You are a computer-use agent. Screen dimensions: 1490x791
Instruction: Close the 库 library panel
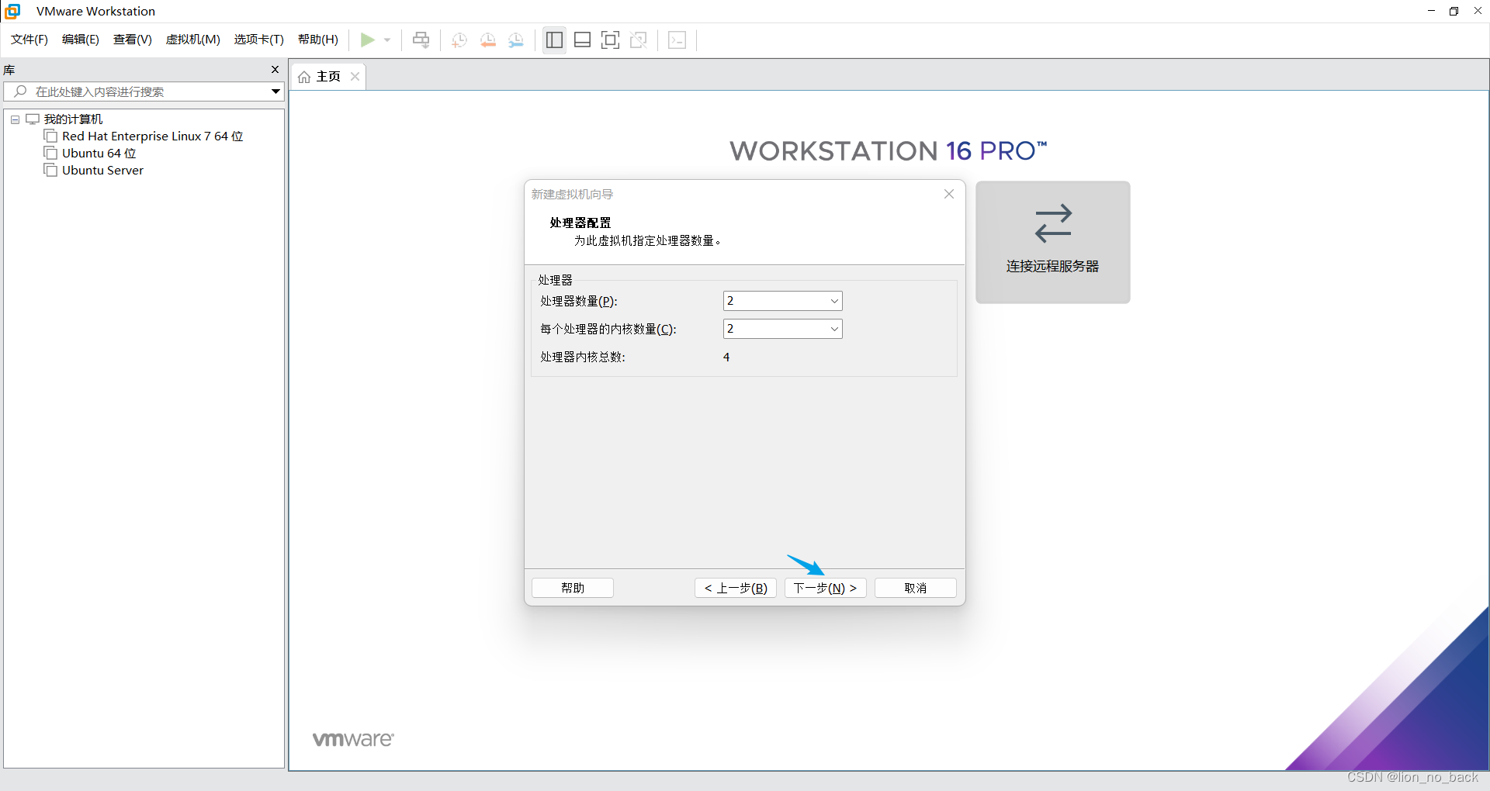pyautogui.click(x=275, y=69)
